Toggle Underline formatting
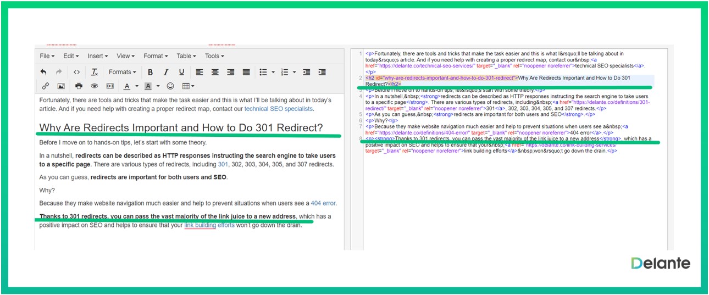 pos(181,72)
